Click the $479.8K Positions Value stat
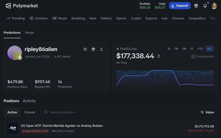Image resolution: width=221 pixels, height=138 pixels. tap(17, 84)
